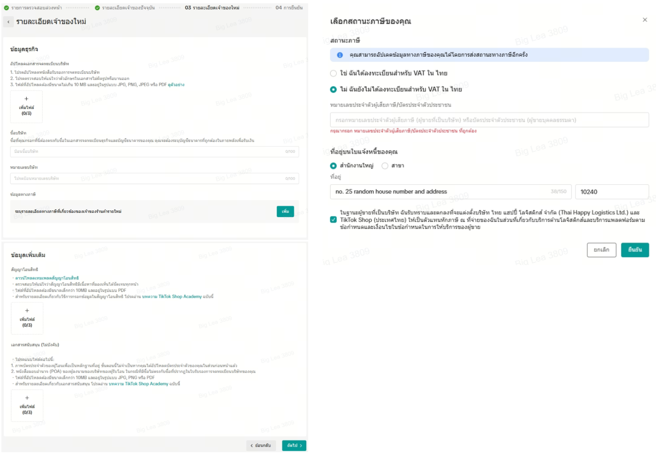This screenshot has width=665, height=460.
Task: Uncheck the Thai Happy Logistics agreement checkbox
Action: point(333,220)
